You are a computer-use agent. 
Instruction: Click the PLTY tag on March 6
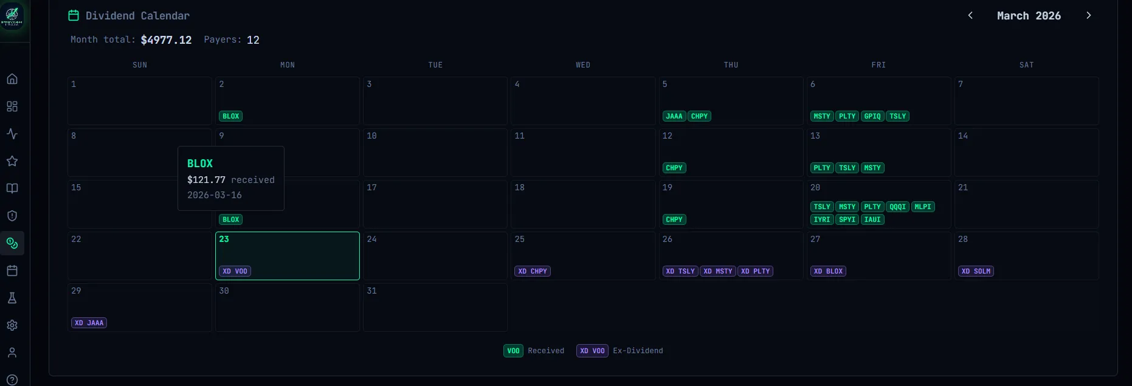(847, 116)
